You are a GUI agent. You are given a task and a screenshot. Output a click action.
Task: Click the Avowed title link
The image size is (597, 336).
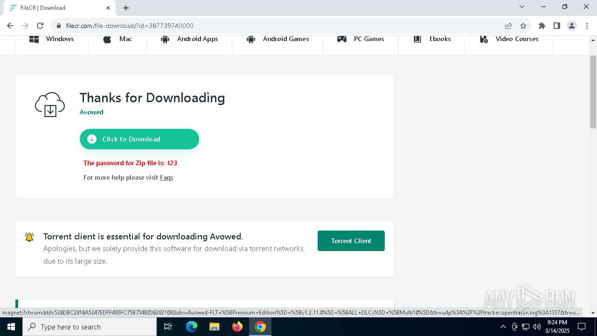(x=91, y=112)
